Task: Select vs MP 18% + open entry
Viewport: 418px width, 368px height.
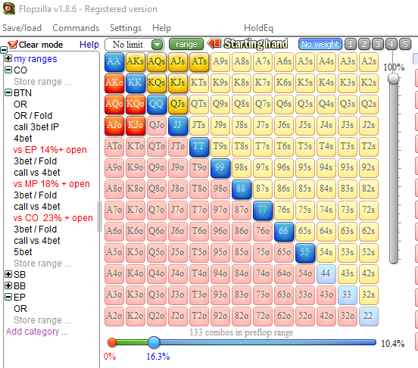Action: 51,184
